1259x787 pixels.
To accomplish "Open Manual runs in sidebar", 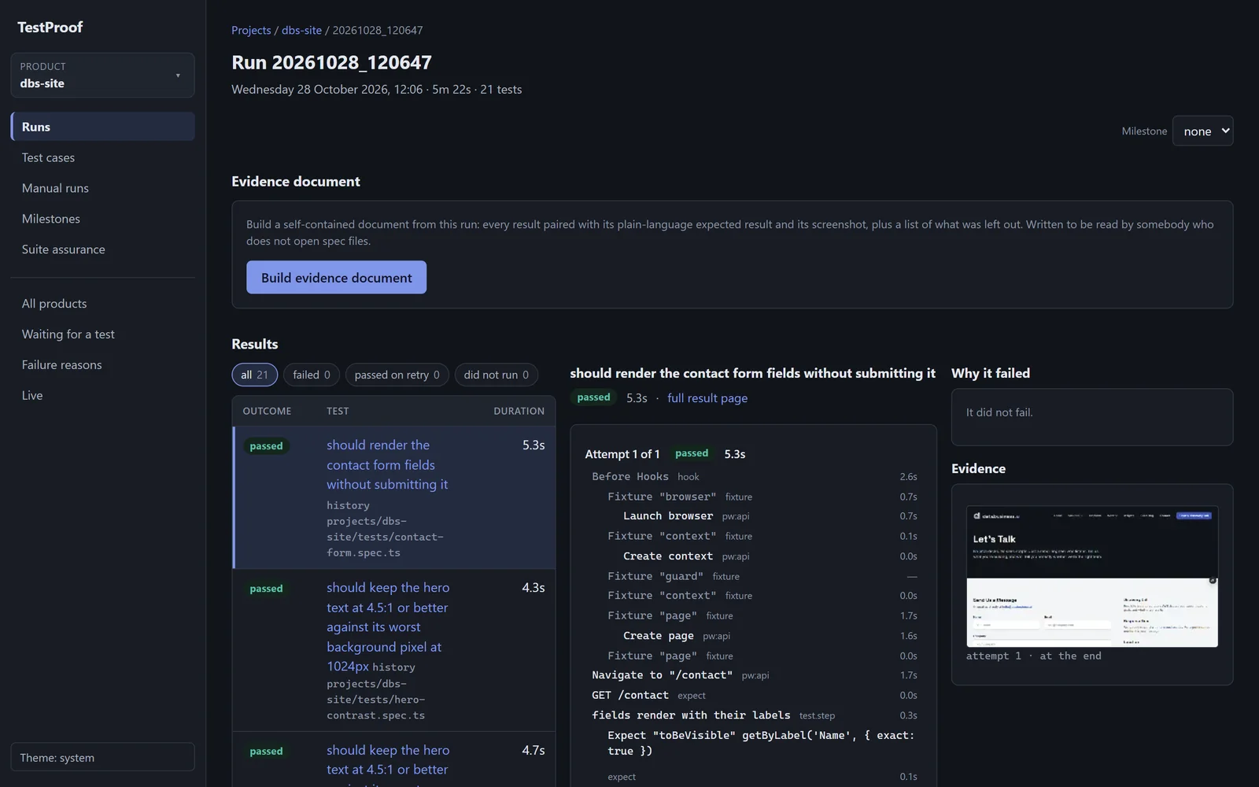I will coord(102,188).
